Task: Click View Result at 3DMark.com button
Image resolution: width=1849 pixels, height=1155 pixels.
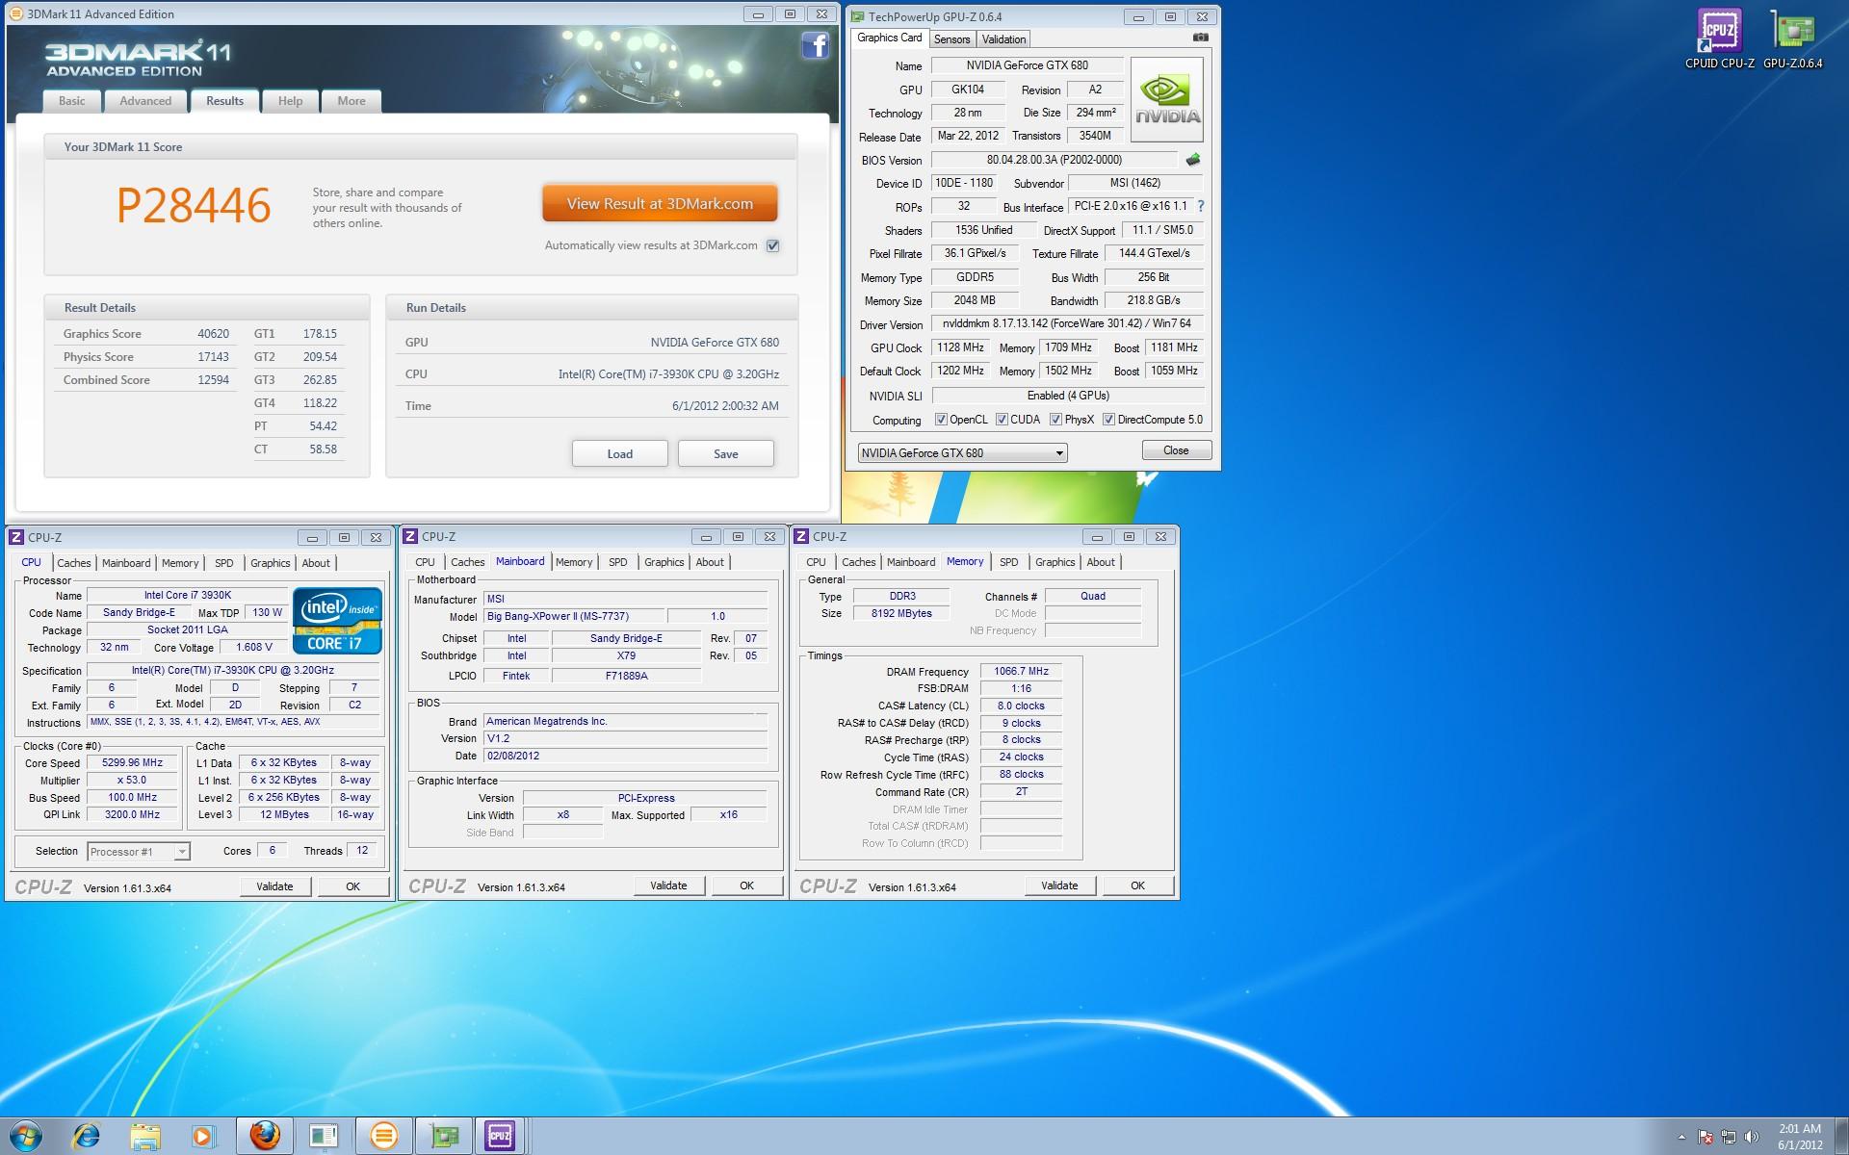Action: [x=660, y=203]
